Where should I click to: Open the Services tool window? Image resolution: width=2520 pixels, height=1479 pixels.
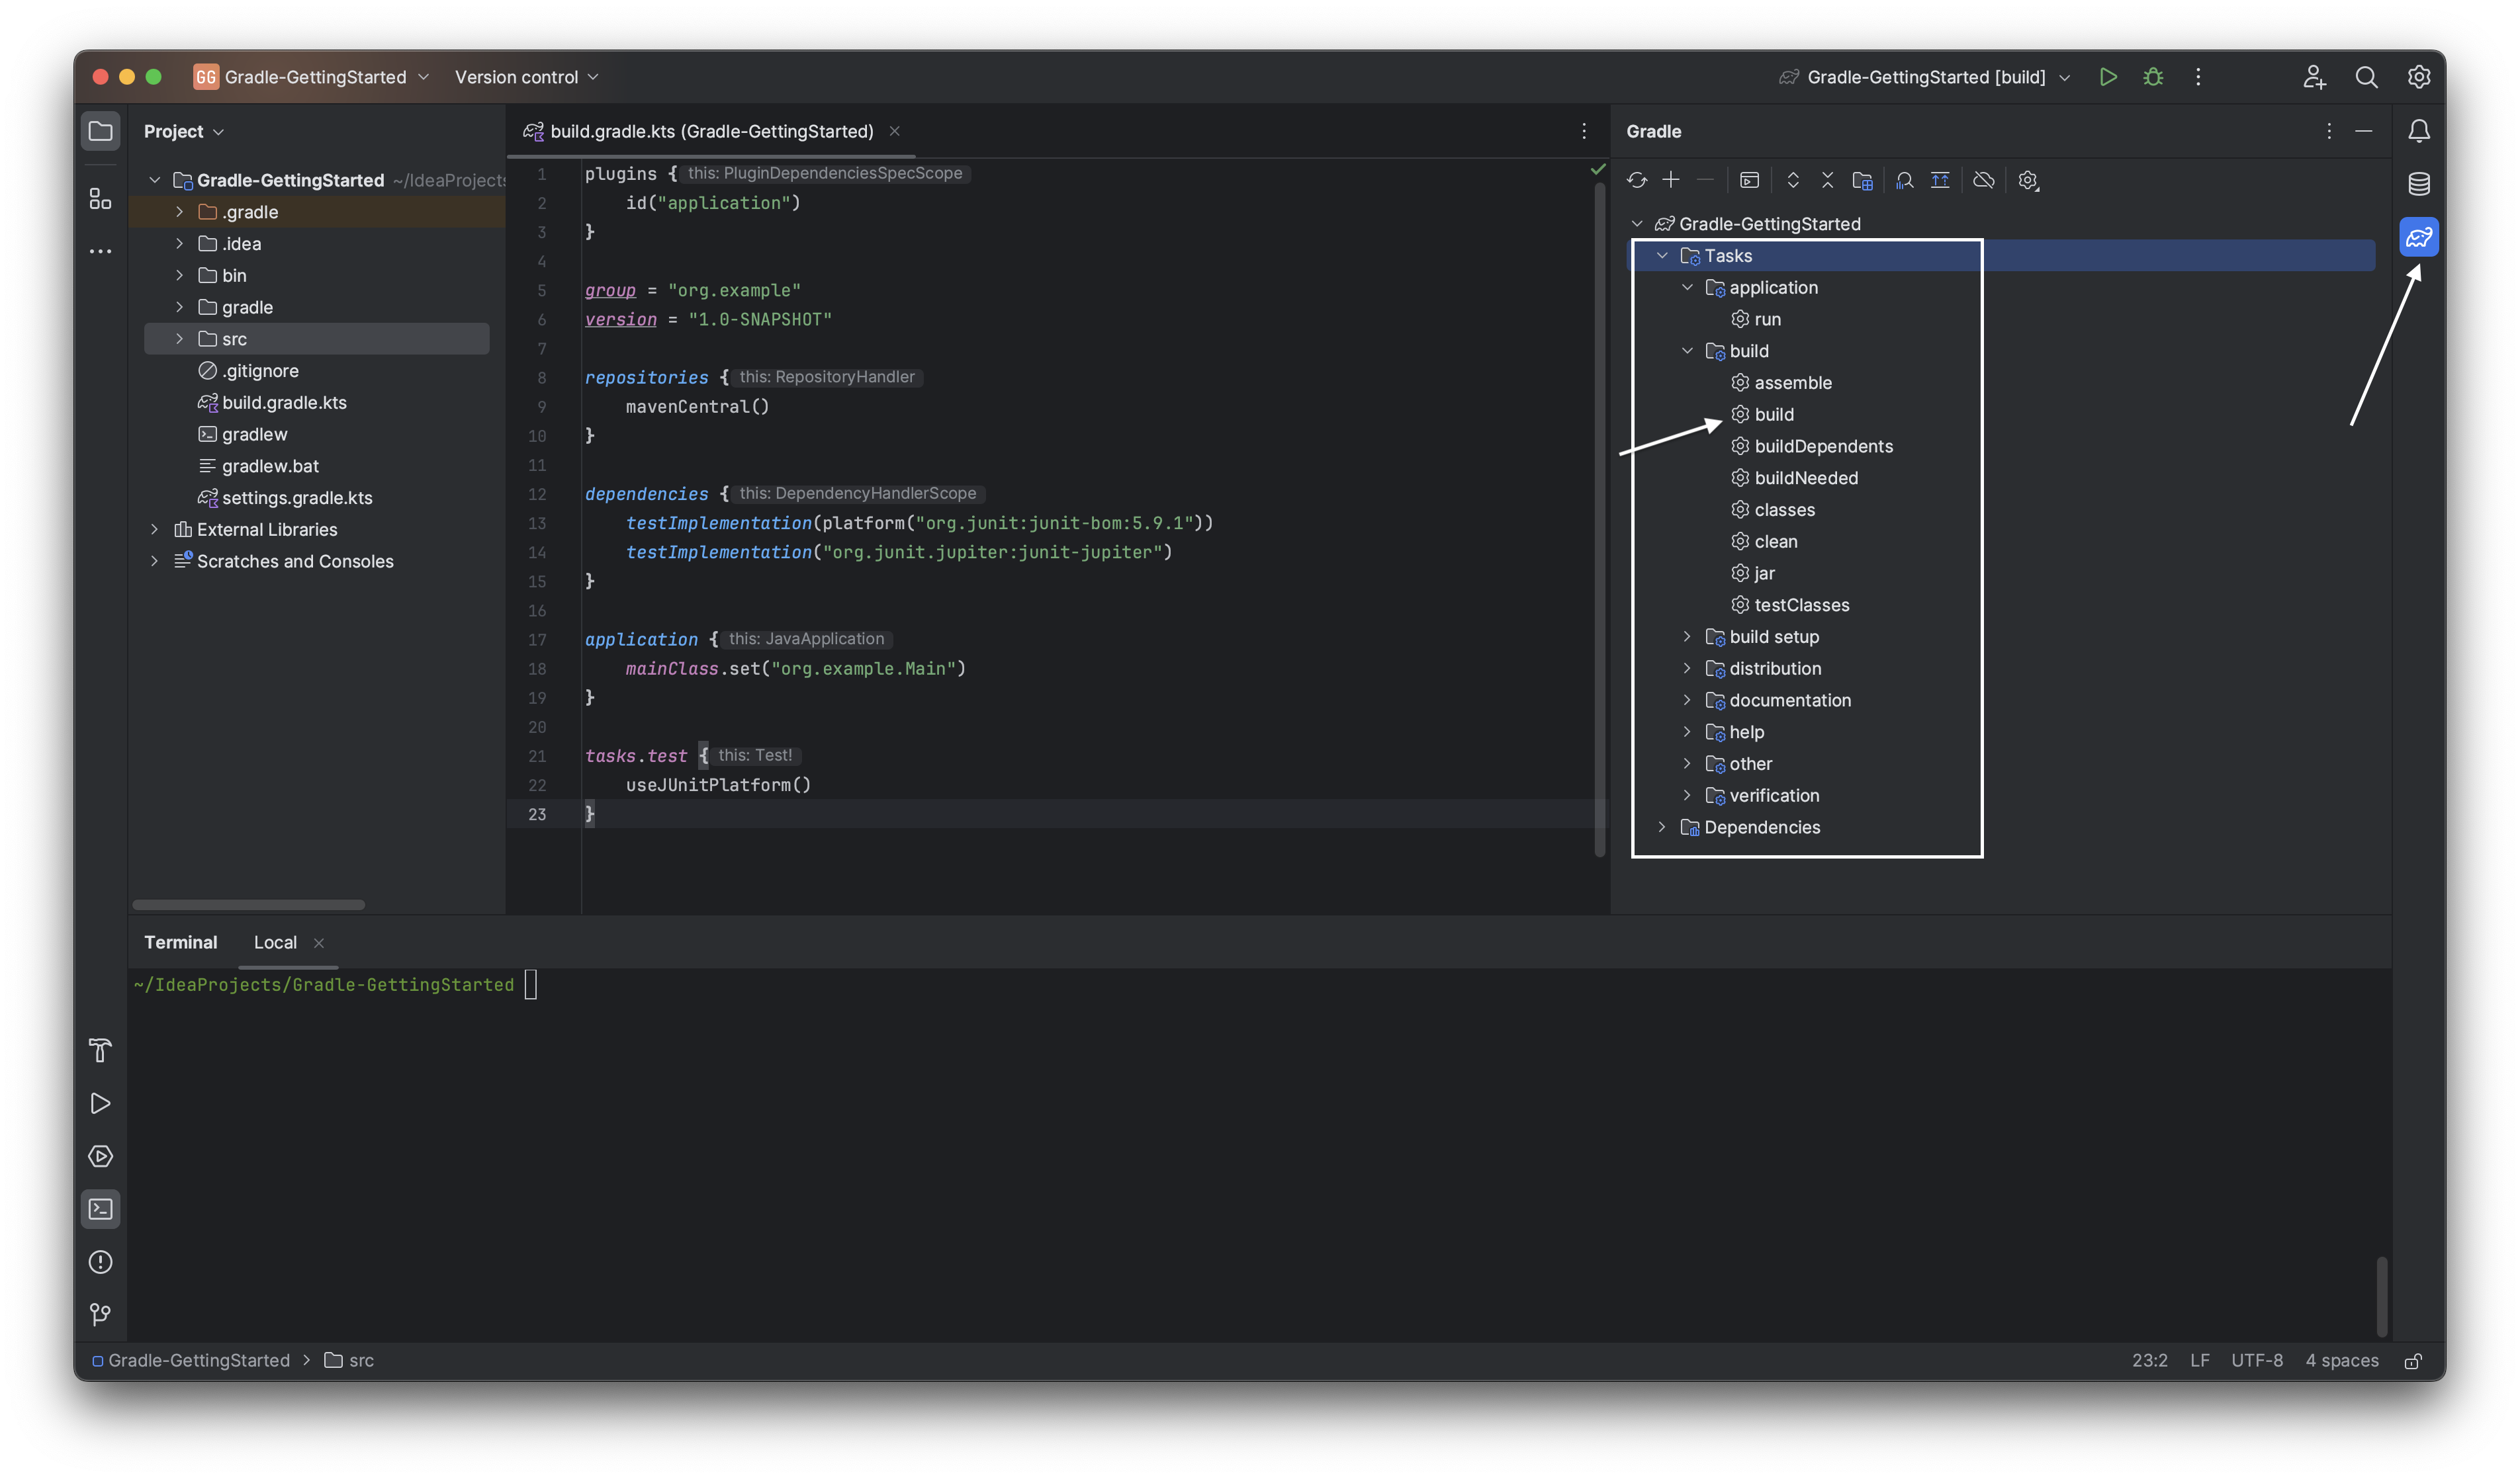tap(100, 1156)
